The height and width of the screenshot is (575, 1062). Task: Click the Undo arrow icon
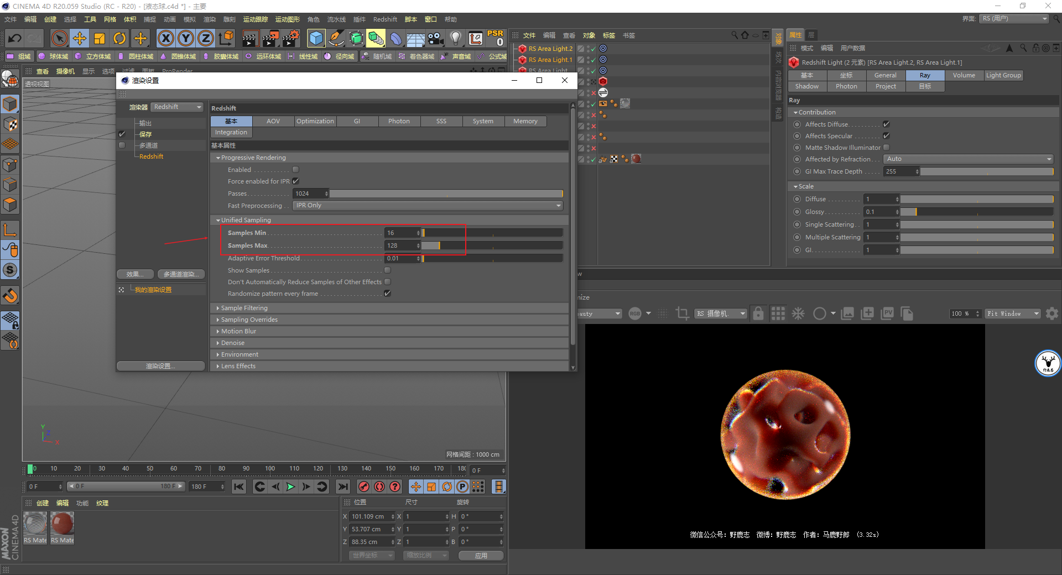15,38
